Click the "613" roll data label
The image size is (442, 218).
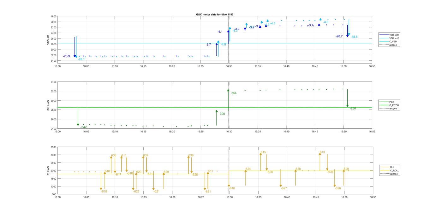322,152
